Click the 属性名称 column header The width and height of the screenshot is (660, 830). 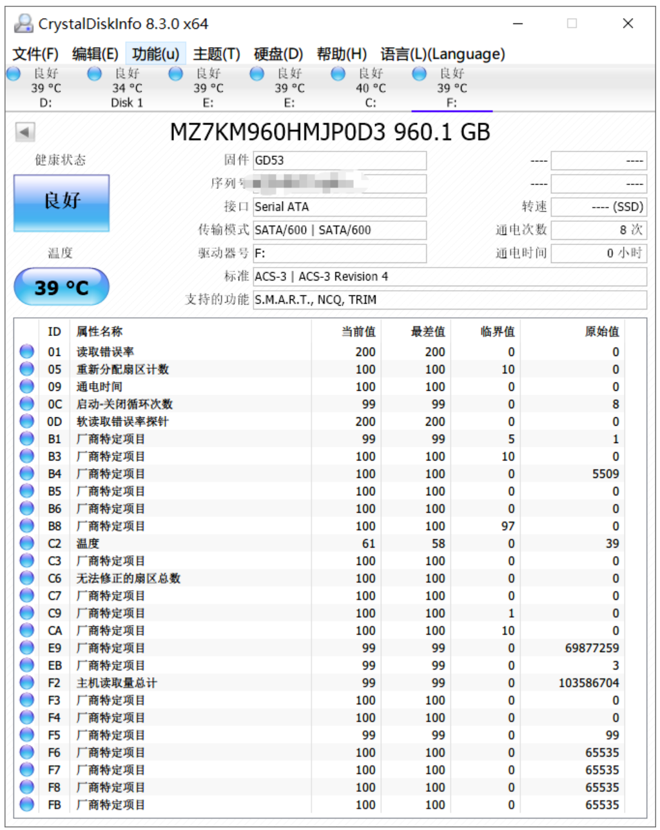point(99,331)
